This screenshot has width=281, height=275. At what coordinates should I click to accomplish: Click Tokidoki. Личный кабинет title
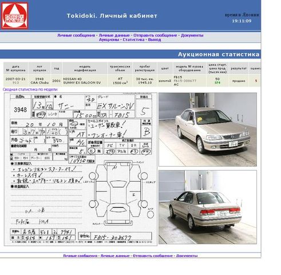[x=112, y=15]
